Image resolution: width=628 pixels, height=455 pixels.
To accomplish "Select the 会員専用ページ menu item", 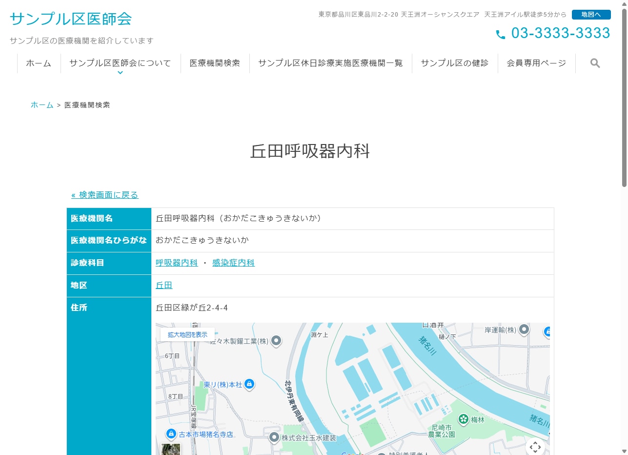I will [536, 63].
